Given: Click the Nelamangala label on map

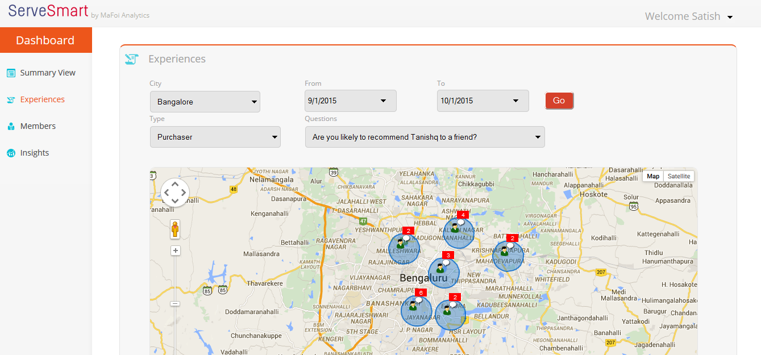Looking at the screenshot, I should pyautogui.click(x=272, y=179).
